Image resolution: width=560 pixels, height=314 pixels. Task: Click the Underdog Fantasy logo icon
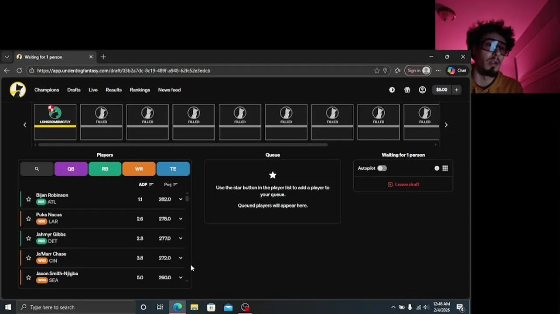coord(18,90)
